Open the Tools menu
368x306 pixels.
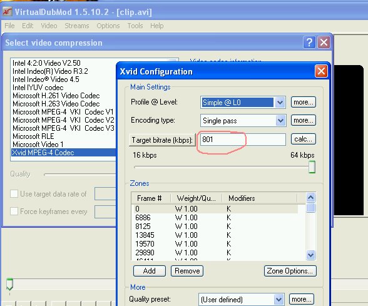(x=135, y=26)
